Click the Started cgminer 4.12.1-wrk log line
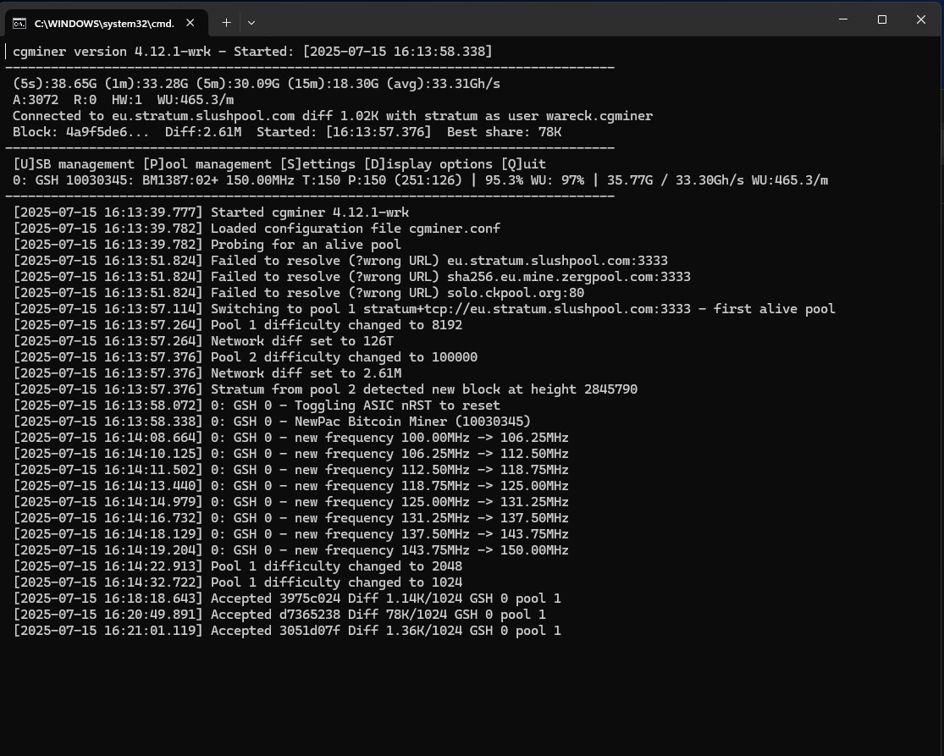 coord(211,212)
